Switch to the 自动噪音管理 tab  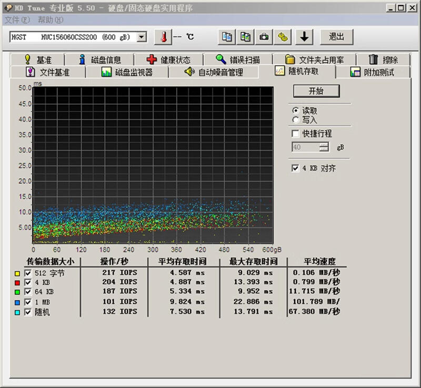tap(214, 72)
